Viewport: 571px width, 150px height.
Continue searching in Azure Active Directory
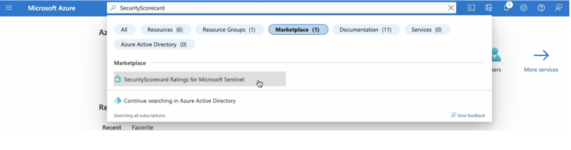click(x=180, y=101)
